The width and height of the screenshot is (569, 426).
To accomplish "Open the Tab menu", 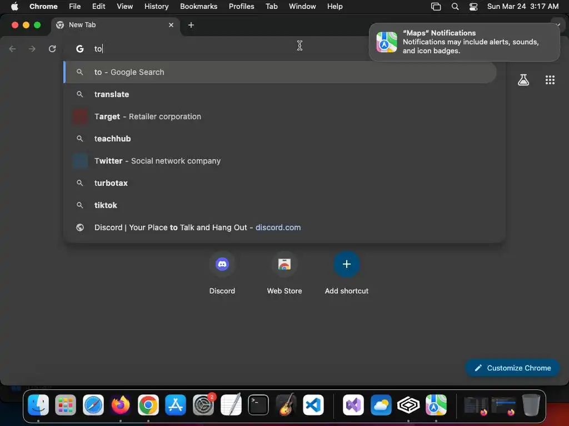I will (271, 7).
